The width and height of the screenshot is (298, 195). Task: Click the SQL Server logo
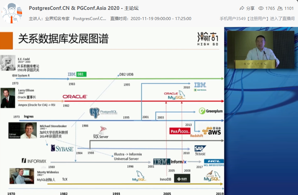coord(101,132)
